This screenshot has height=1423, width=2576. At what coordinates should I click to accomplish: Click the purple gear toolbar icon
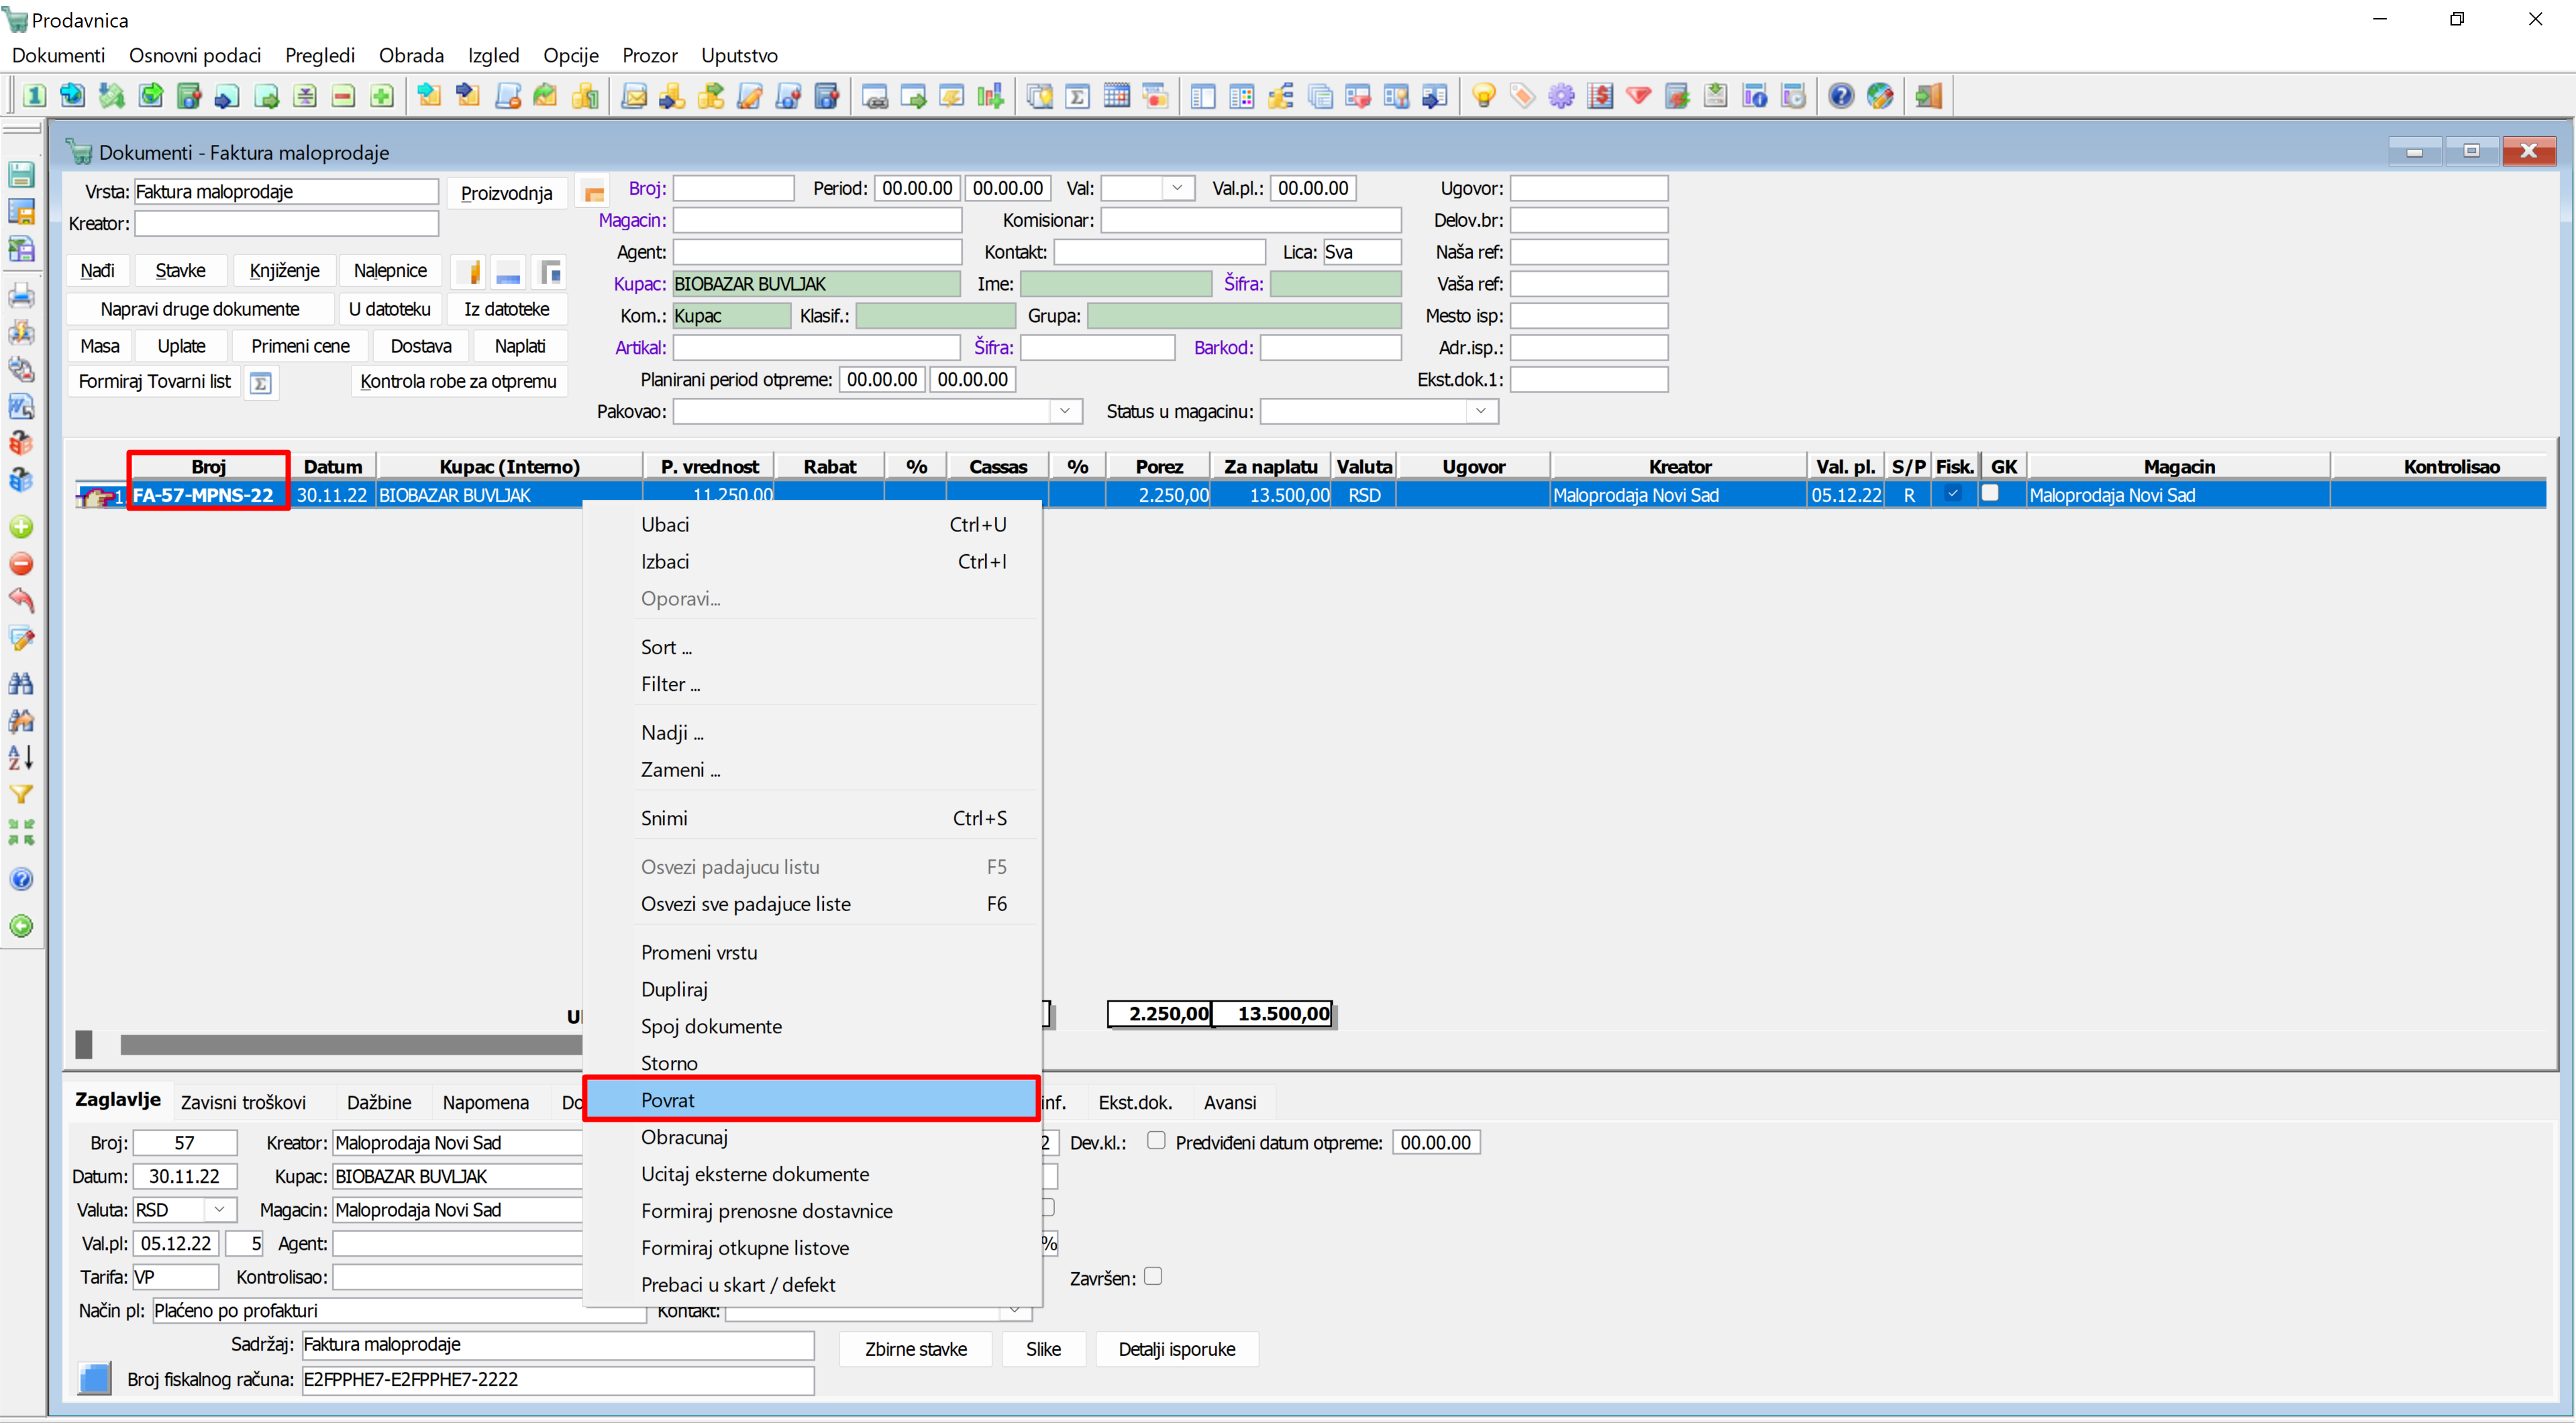coord(1561,96)
